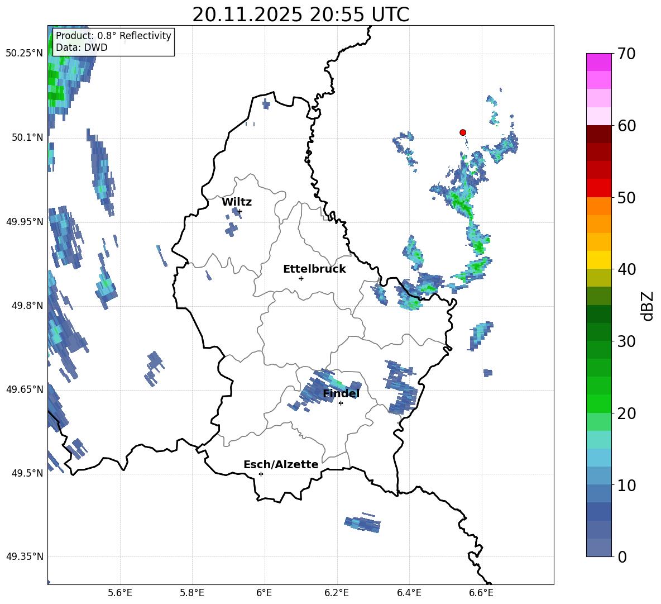
Task: Click the Ettelbruck cross marker
Action: pos(301,278)
